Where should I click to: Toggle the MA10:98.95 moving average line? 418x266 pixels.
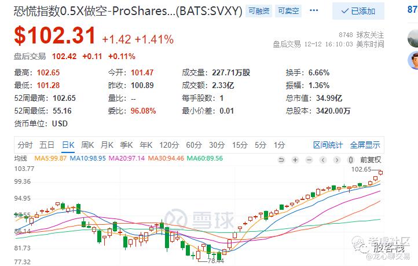[x=87, y=158]
